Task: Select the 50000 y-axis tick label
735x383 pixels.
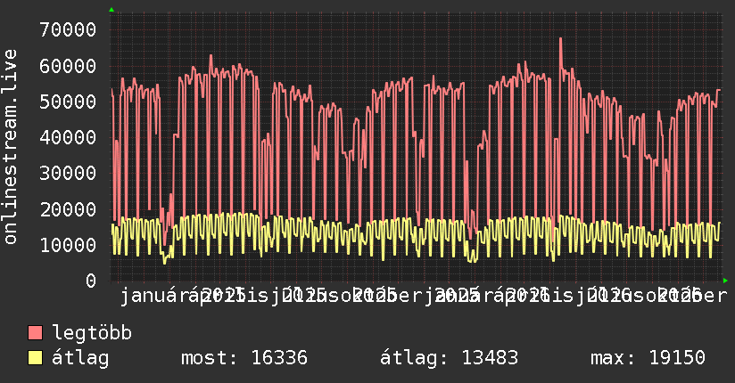Action: [68, 102]
